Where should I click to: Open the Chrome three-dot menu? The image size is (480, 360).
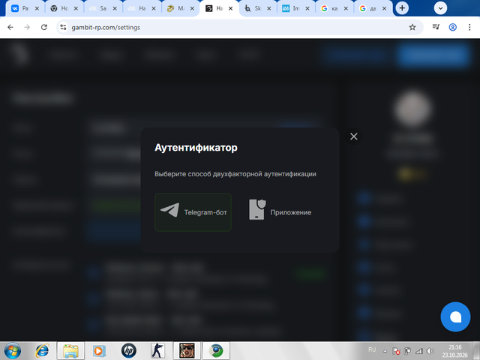469,27
